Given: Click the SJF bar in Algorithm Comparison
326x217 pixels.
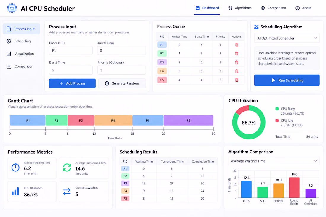Looking at the screenshot, I should [263, 192].
